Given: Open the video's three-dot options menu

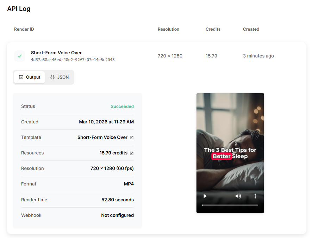Looking at the screenshot, I should 255,196.
